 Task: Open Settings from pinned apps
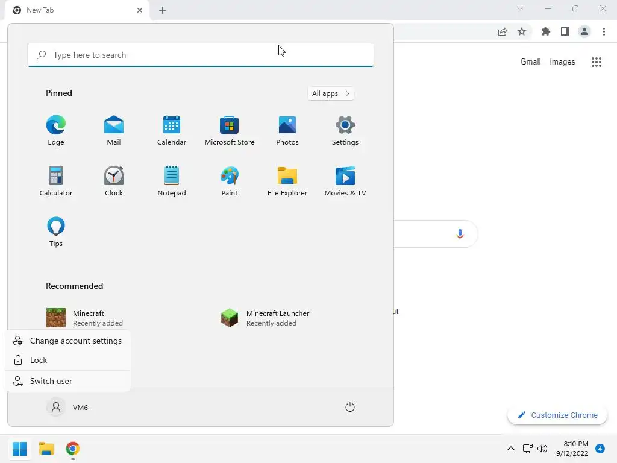coord(345,131)
